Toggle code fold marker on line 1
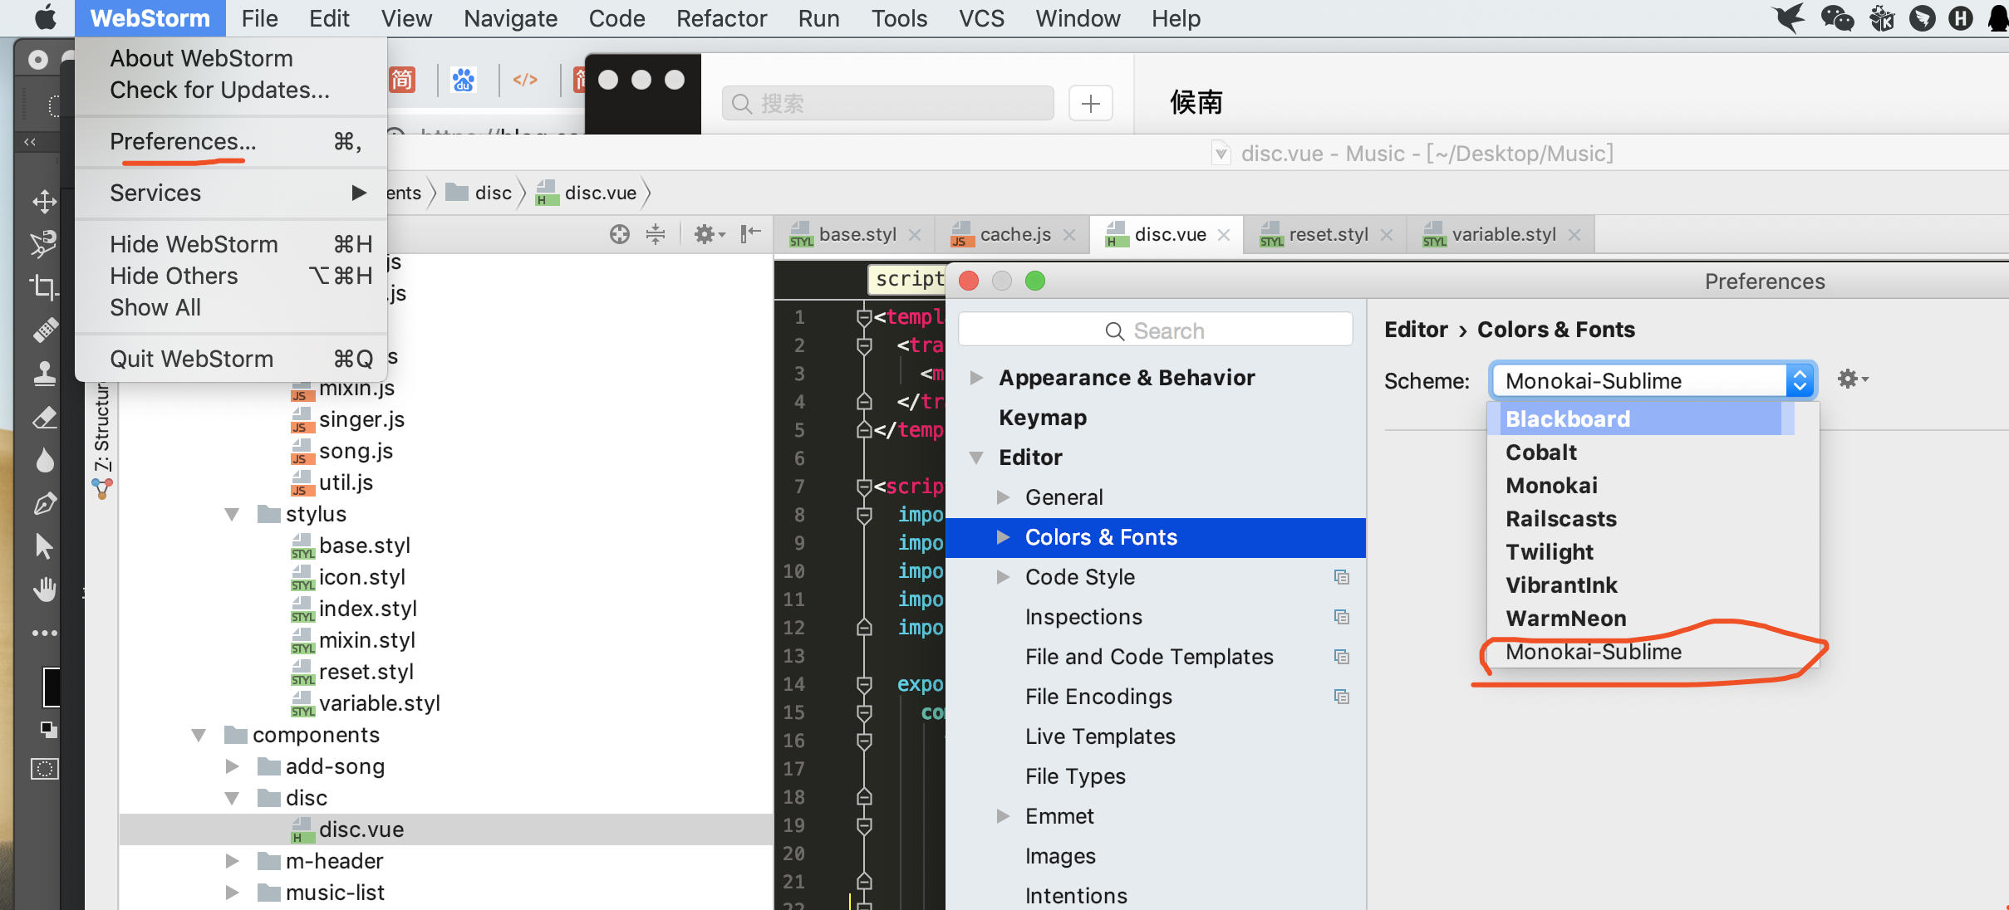The image size is (2009, 910). (864, 317)
